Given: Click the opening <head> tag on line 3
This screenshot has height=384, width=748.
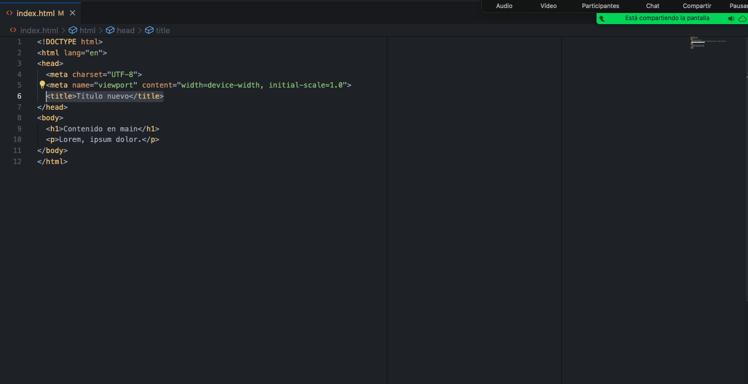Looking at the screenshot, I should pyautogui.click(x=50, y=63).
